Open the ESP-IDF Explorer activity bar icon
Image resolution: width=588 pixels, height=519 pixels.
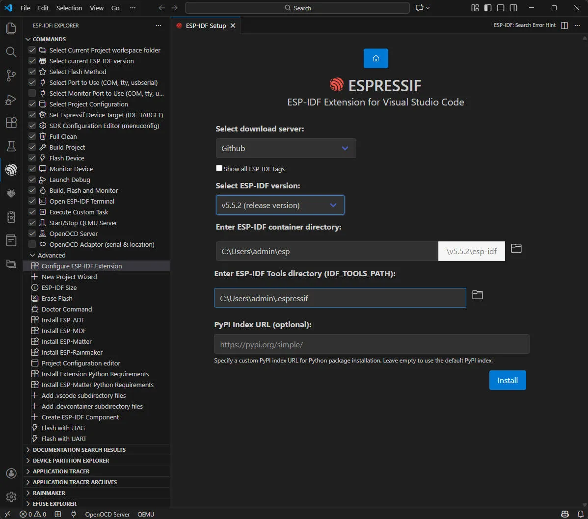pyautogui.click(x=11, y=170)
